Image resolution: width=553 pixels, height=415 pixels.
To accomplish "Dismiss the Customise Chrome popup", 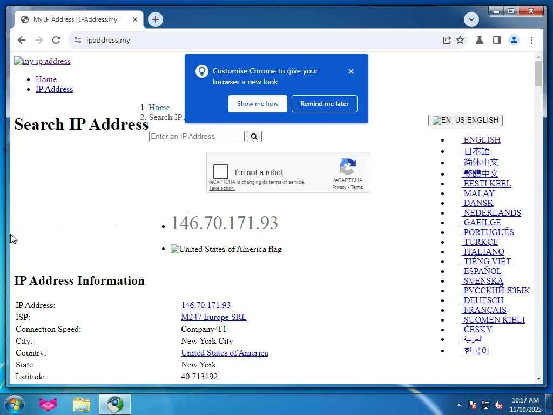I will pos(350,71).
